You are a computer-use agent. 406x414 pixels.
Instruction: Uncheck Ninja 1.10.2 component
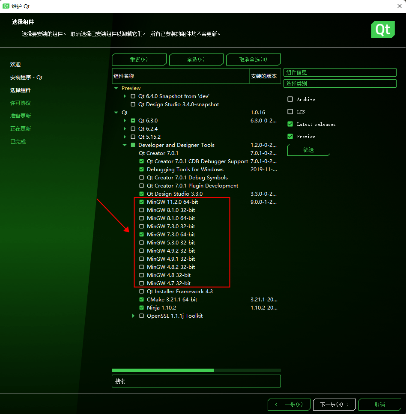pos(142,307)
